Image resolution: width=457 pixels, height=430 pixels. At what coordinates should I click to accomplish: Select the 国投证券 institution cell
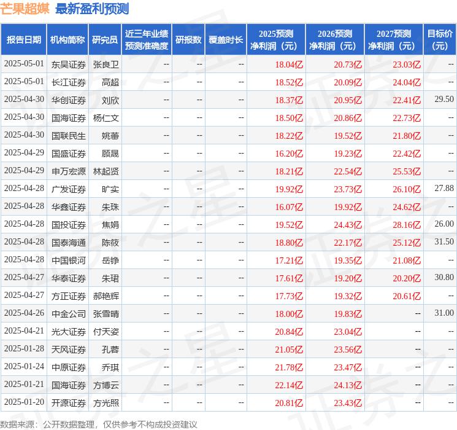[x=69, y=225]
